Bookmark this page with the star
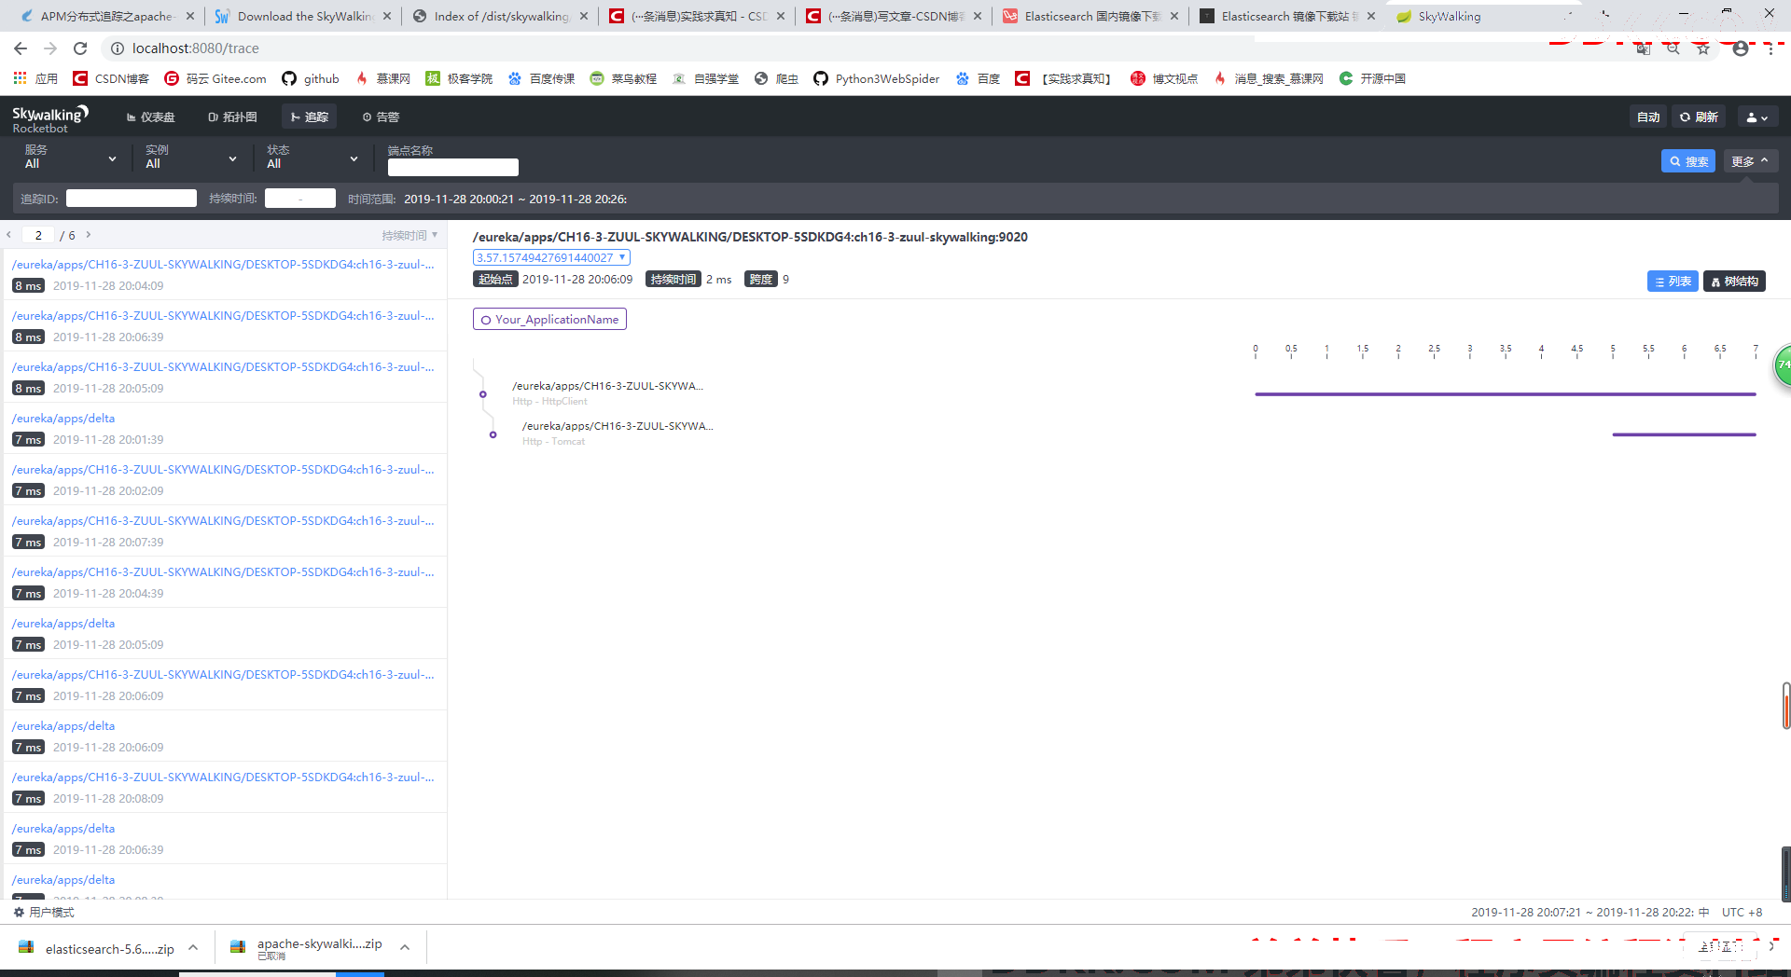1791x977 pixels. point(1703,48)
